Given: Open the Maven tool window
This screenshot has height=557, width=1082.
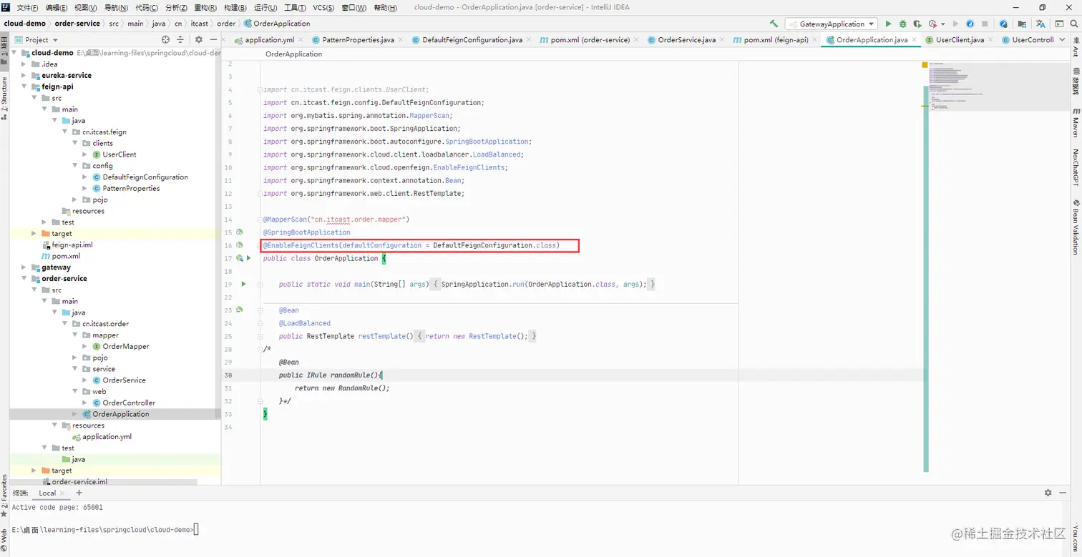Looking at the screenshot, I should point(1076,122).
